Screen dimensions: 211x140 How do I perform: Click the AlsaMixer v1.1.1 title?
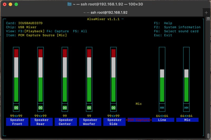coord(103,19)
